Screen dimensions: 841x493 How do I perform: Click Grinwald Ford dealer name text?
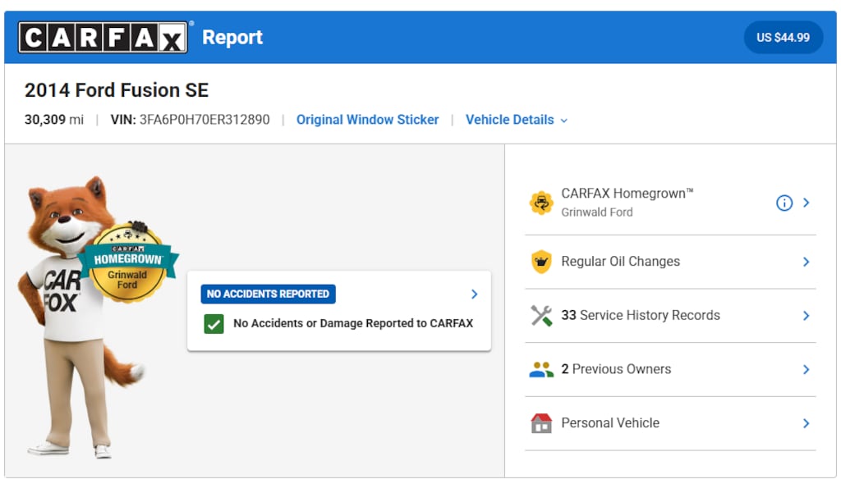click(597, 212)
